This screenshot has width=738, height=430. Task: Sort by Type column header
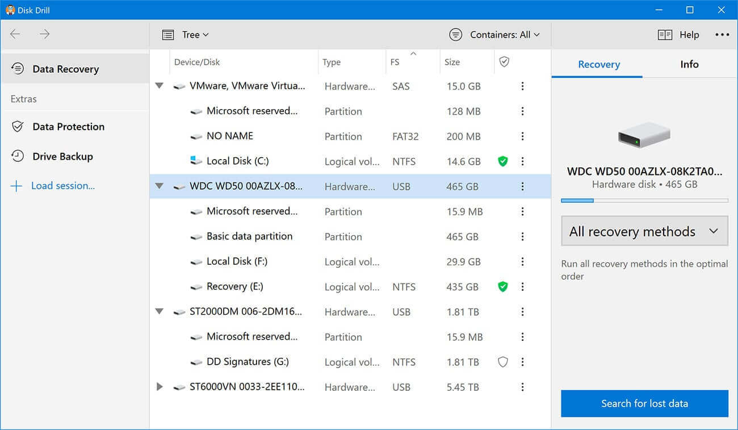332,62
